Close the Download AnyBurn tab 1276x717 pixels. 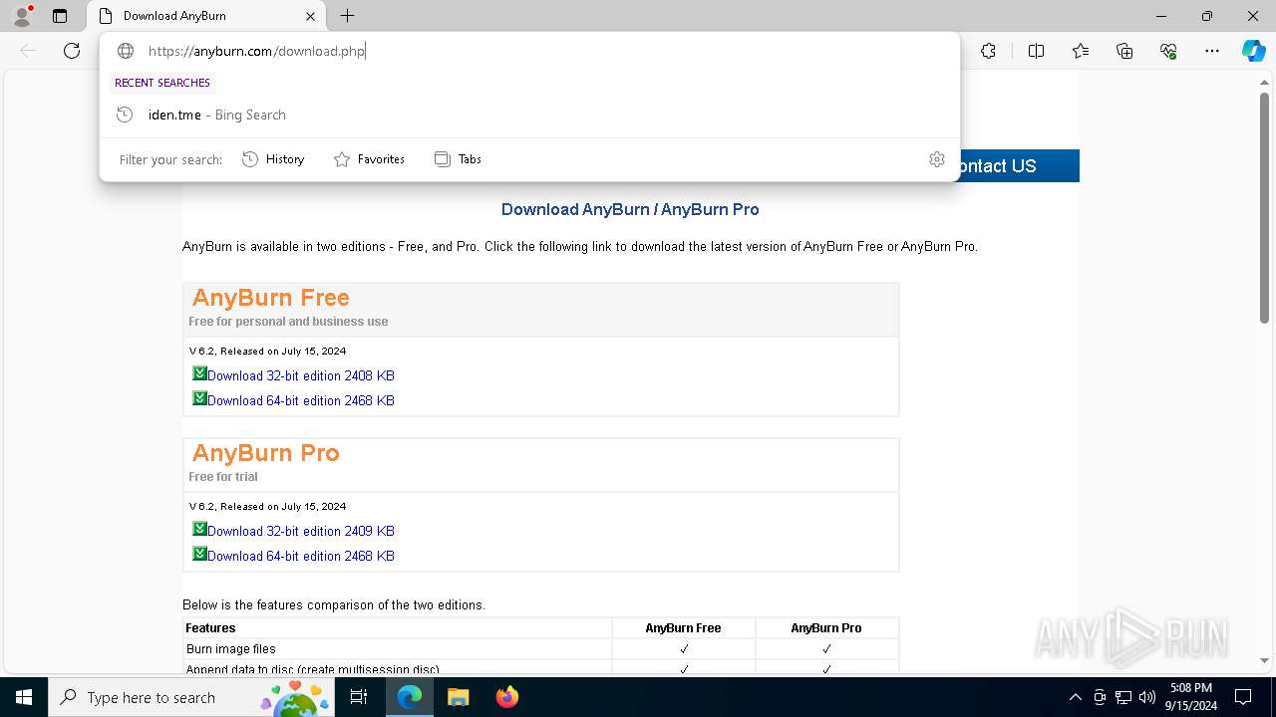(310, 16)
